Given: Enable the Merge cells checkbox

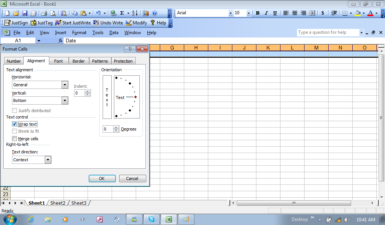Looking at the screenshot, I should (x=15, y=139).
